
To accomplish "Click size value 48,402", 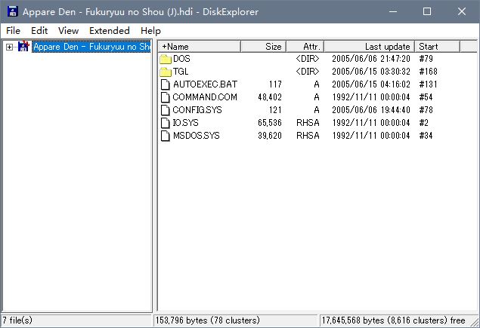I will 270,97.
